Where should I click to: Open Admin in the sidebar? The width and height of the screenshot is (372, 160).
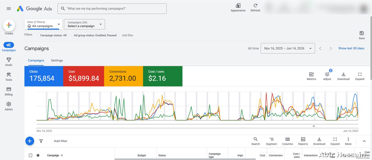[x=9, y=106]
